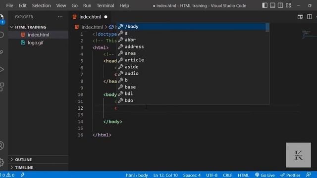Open the Selection menu
Screen dimensions: 317x178
[41, 5]
